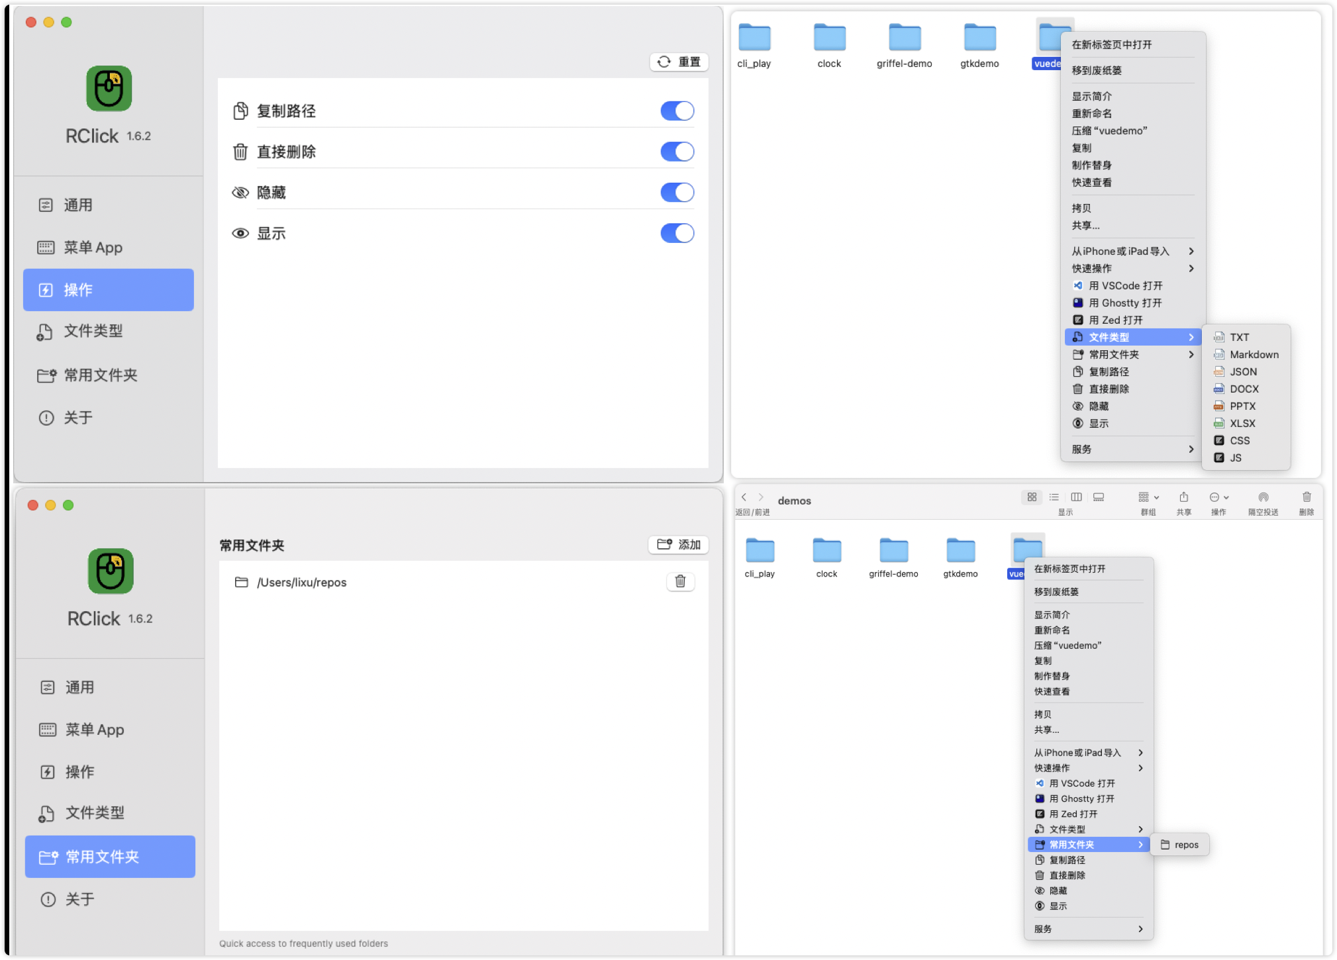Choose Markdown from file type submenu

tap(1253, 355)
